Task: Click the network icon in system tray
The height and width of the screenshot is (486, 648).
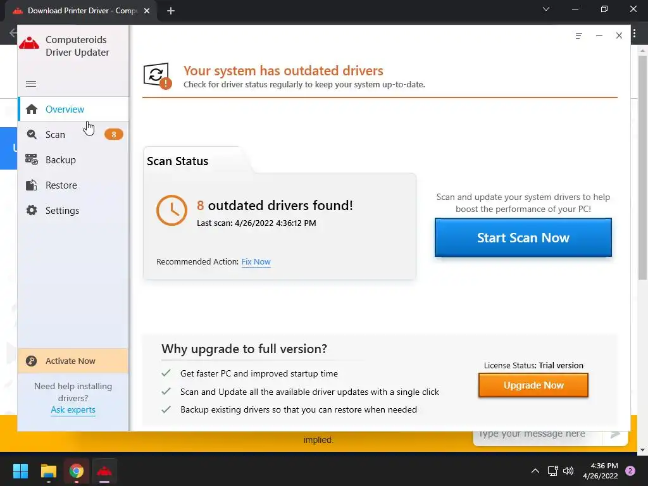Action: click(x=552, y=471)
